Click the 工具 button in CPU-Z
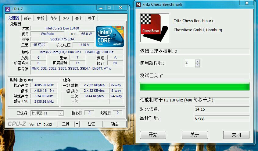Screen dimensions: 258x151 pos(66,124)
